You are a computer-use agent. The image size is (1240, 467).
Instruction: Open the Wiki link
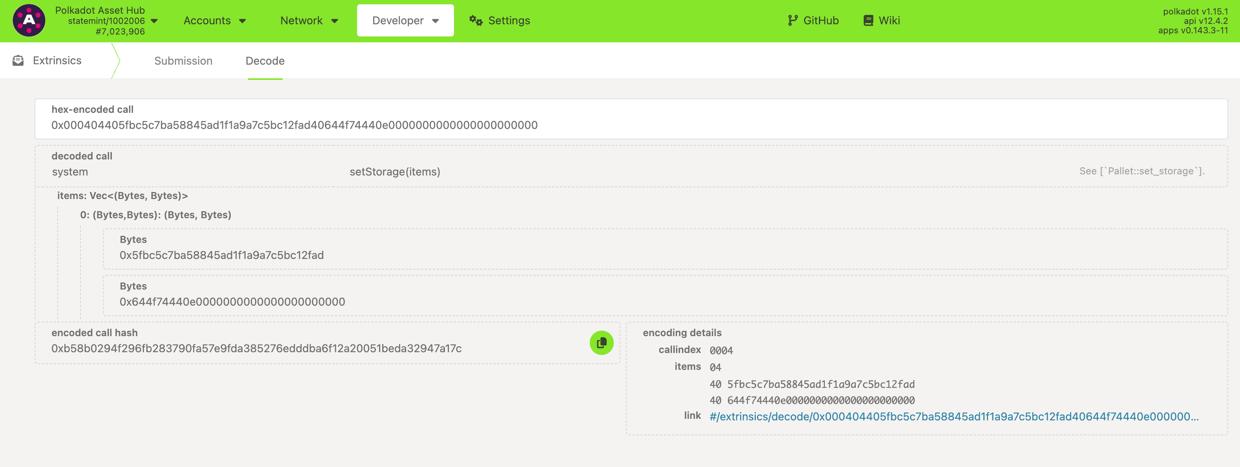click(881, 21)
